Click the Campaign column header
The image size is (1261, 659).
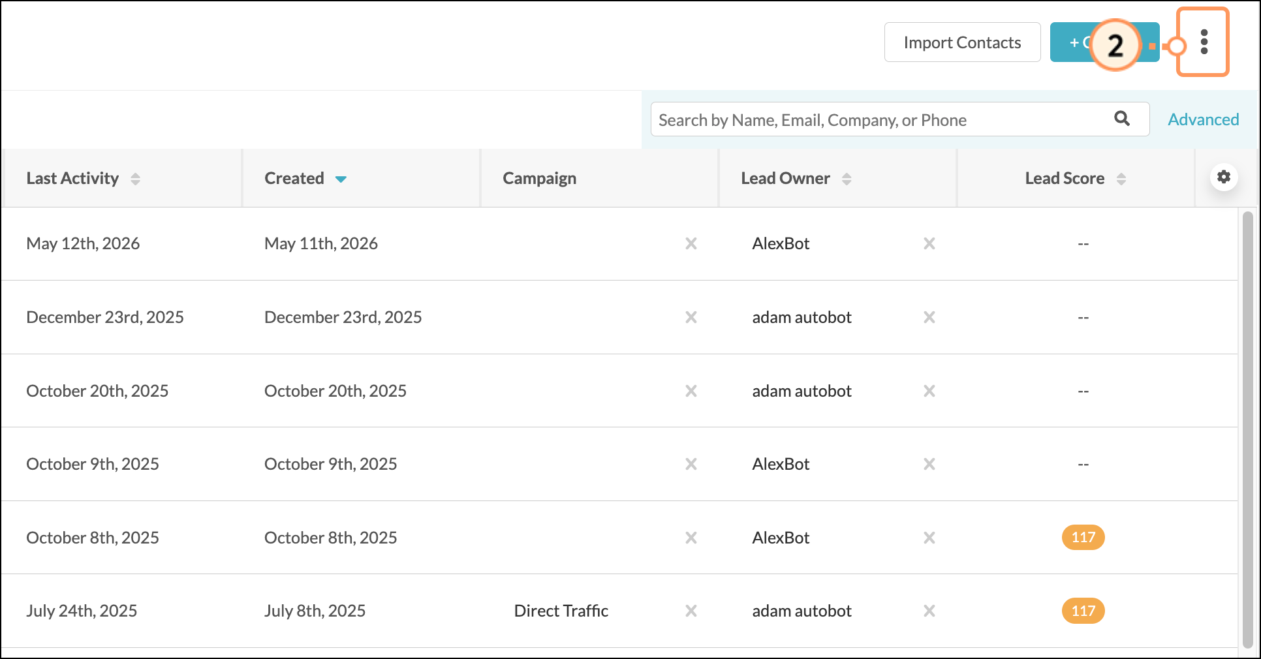(539, 178)
